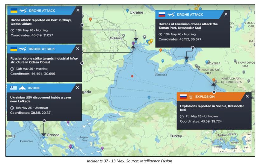Screen dimensions: 256x164
Task: Click the blue pin at Taman Port
Action: point(186,61)
